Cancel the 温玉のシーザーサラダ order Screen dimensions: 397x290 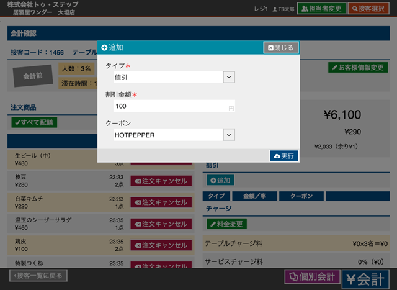tap(161, 224)
